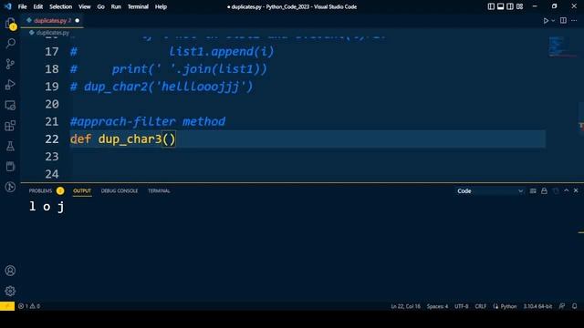Open the timeline clock view icon
The height and width of the screenshot is (328, 584).
(x=10, y=187)
